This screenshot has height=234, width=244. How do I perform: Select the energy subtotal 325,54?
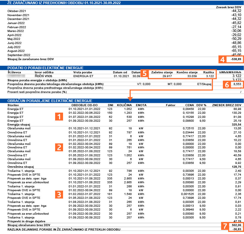click(x=236, y=124)
